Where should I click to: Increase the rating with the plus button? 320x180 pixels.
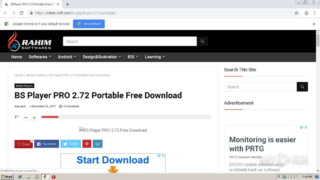tap(34, 117)
